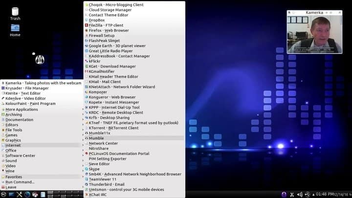Launch NitroShare
This screenshot has height=198, width=352.
[x=134, y=149]
